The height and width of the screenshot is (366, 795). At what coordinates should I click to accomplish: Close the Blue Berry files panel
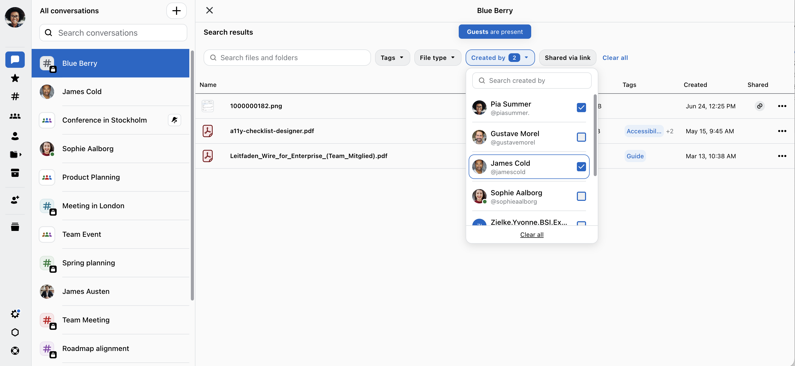tap(209, 10)
